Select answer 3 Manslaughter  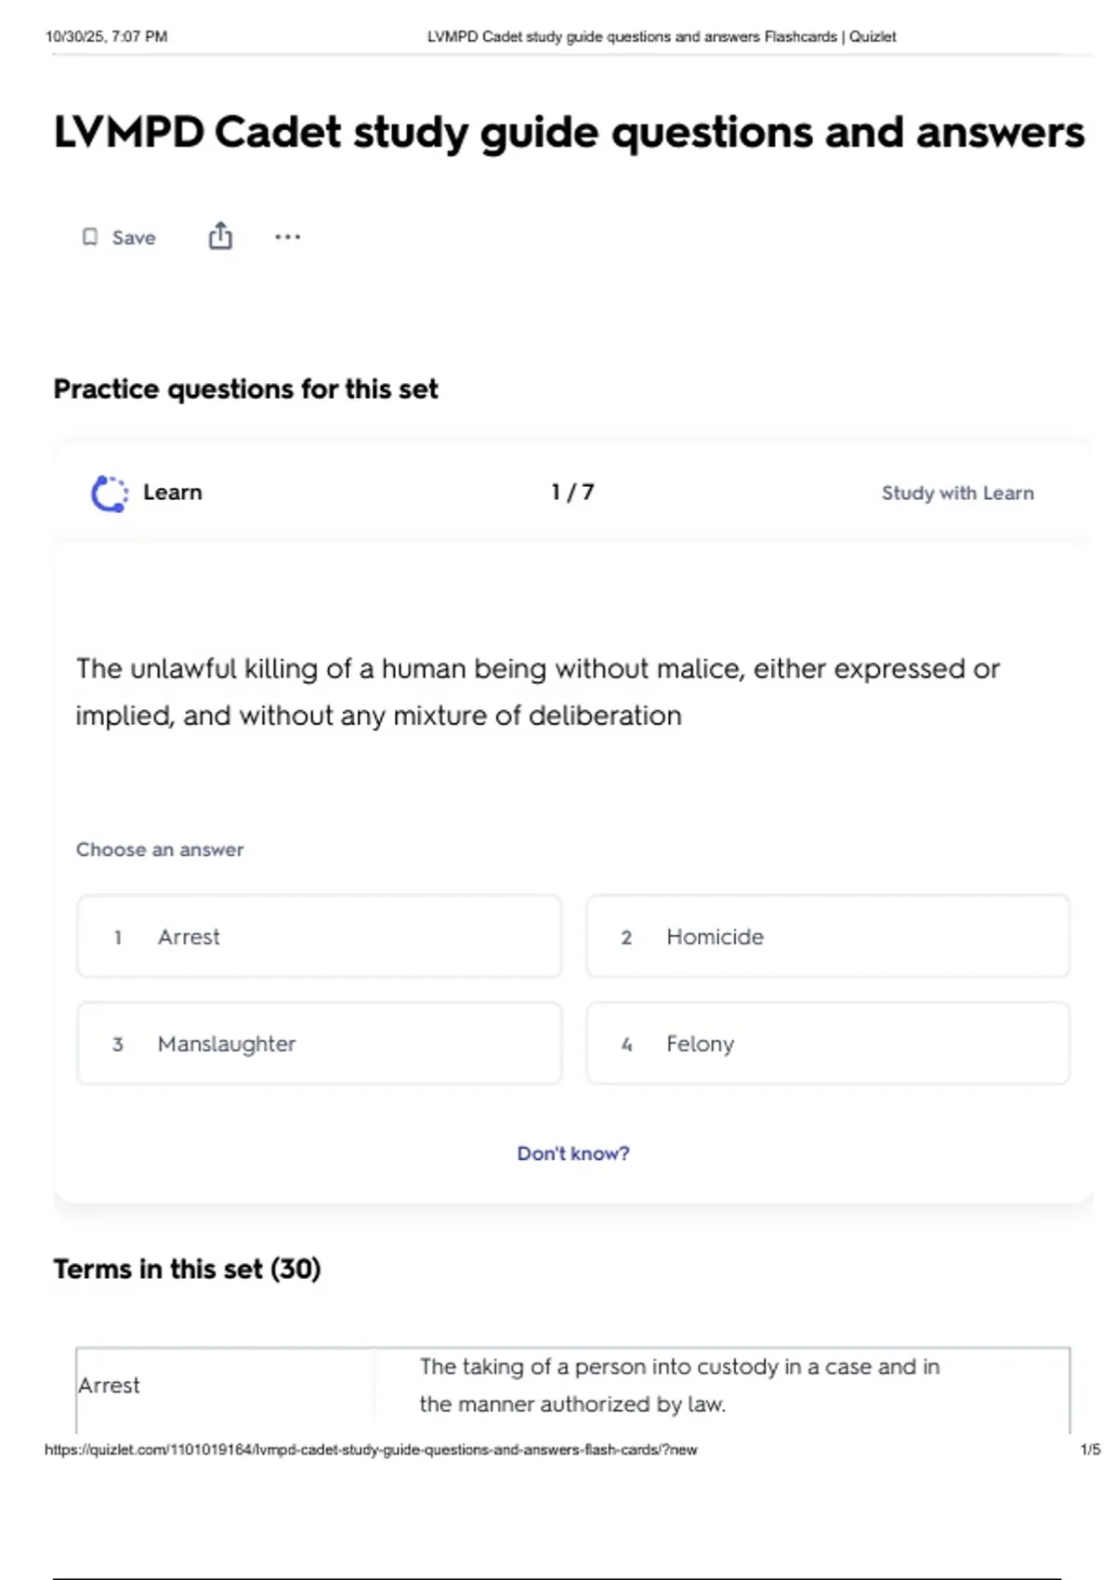(x=320, y=1044)
